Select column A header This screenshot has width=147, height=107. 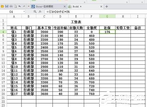click(x=14, y=16)
